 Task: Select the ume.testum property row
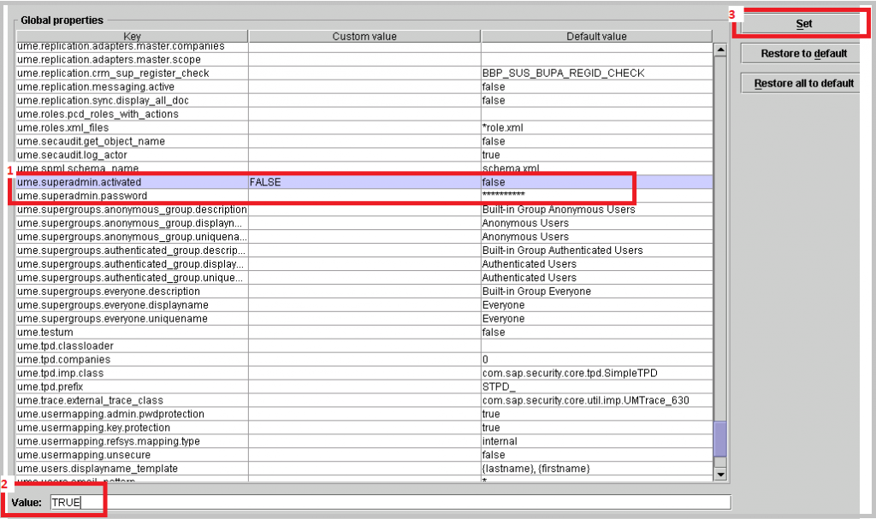click(128, 332)
